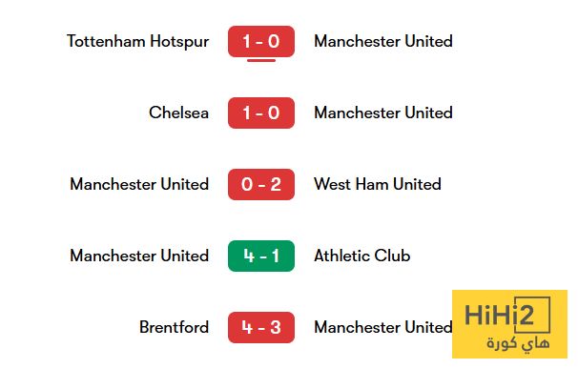The height and width of the screenshot is (369, 578).
Task: Open Manchester United facing Athletic Club
Action: coord(139,256)
